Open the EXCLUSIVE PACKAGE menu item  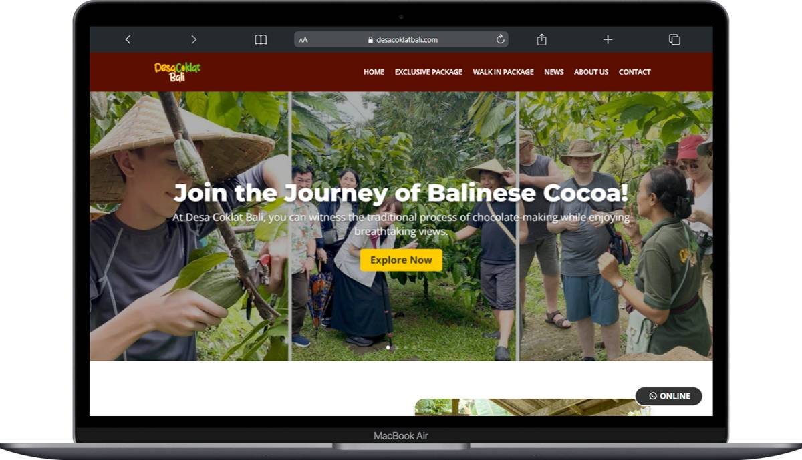coord(428,72)
